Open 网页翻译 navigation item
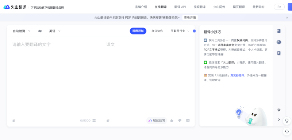The width and height of the screenshot is (292, 140). point(239,7)
